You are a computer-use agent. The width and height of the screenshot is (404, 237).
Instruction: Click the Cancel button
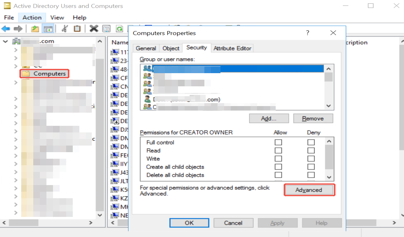[x=233, y=223]
